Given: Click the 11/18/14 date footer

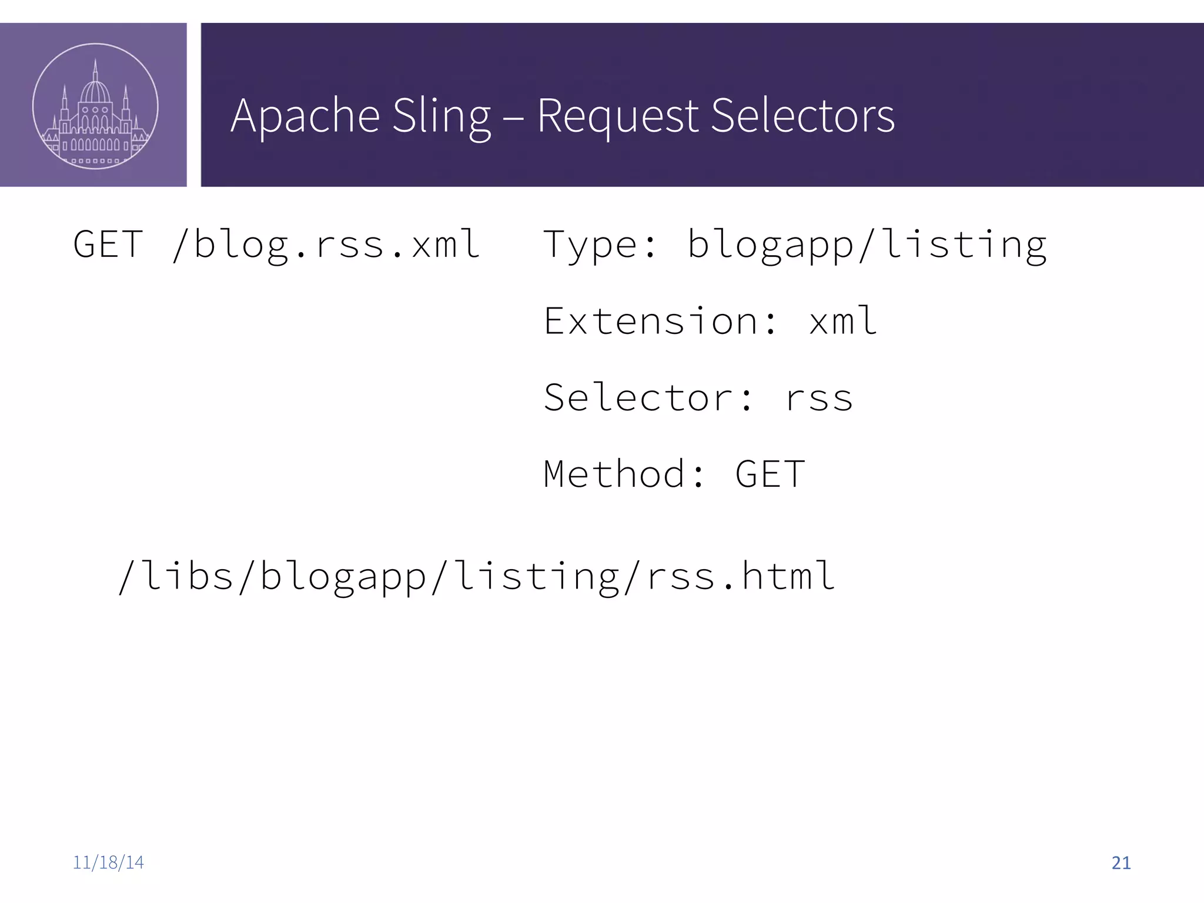Looking at the screenshot, I should (x=108, y=862).
